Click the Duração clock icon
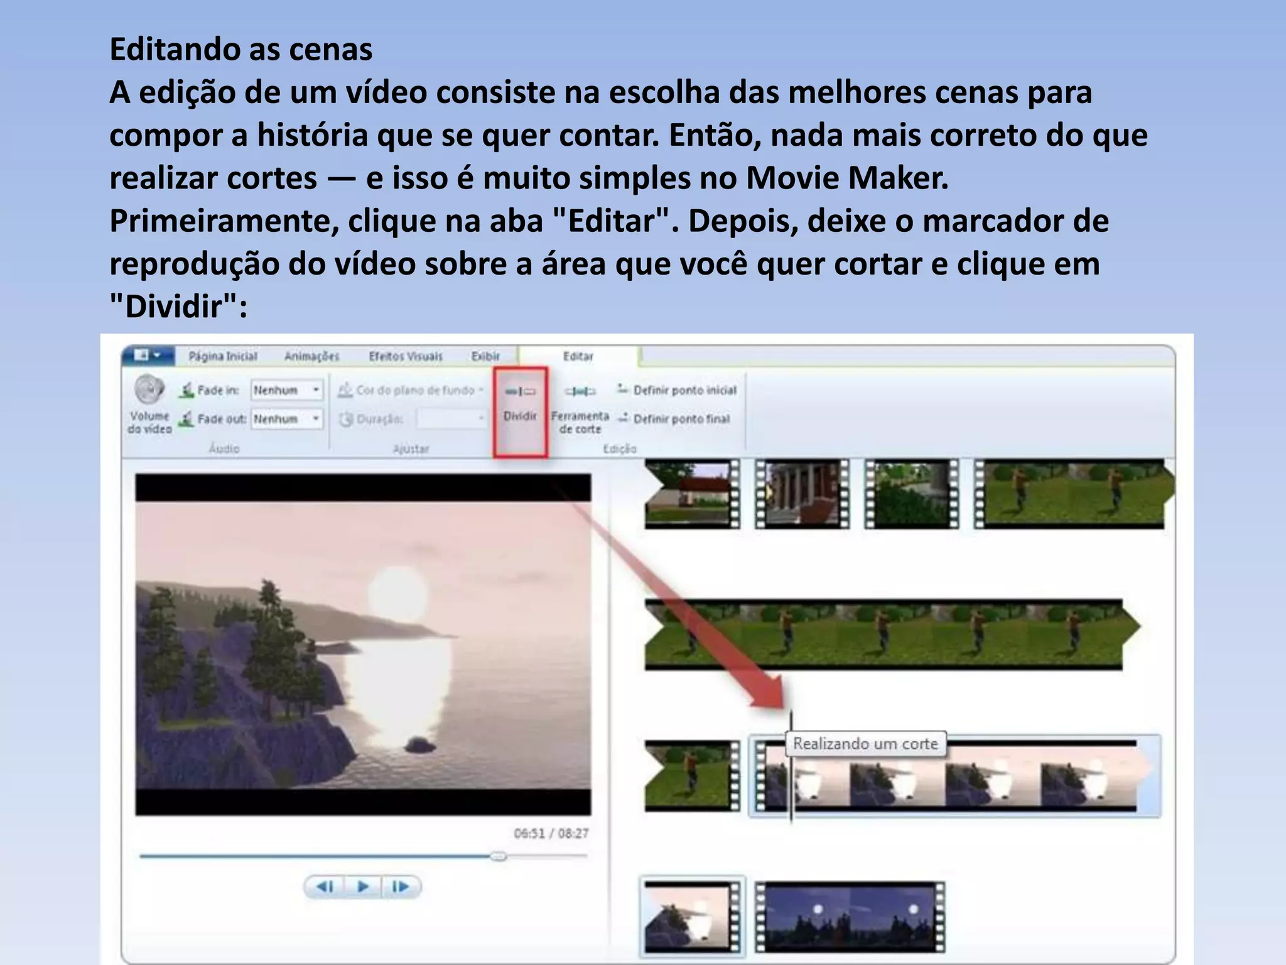Screen dimensions: 1286x965 pyautogui.click(x=346, y=419)
